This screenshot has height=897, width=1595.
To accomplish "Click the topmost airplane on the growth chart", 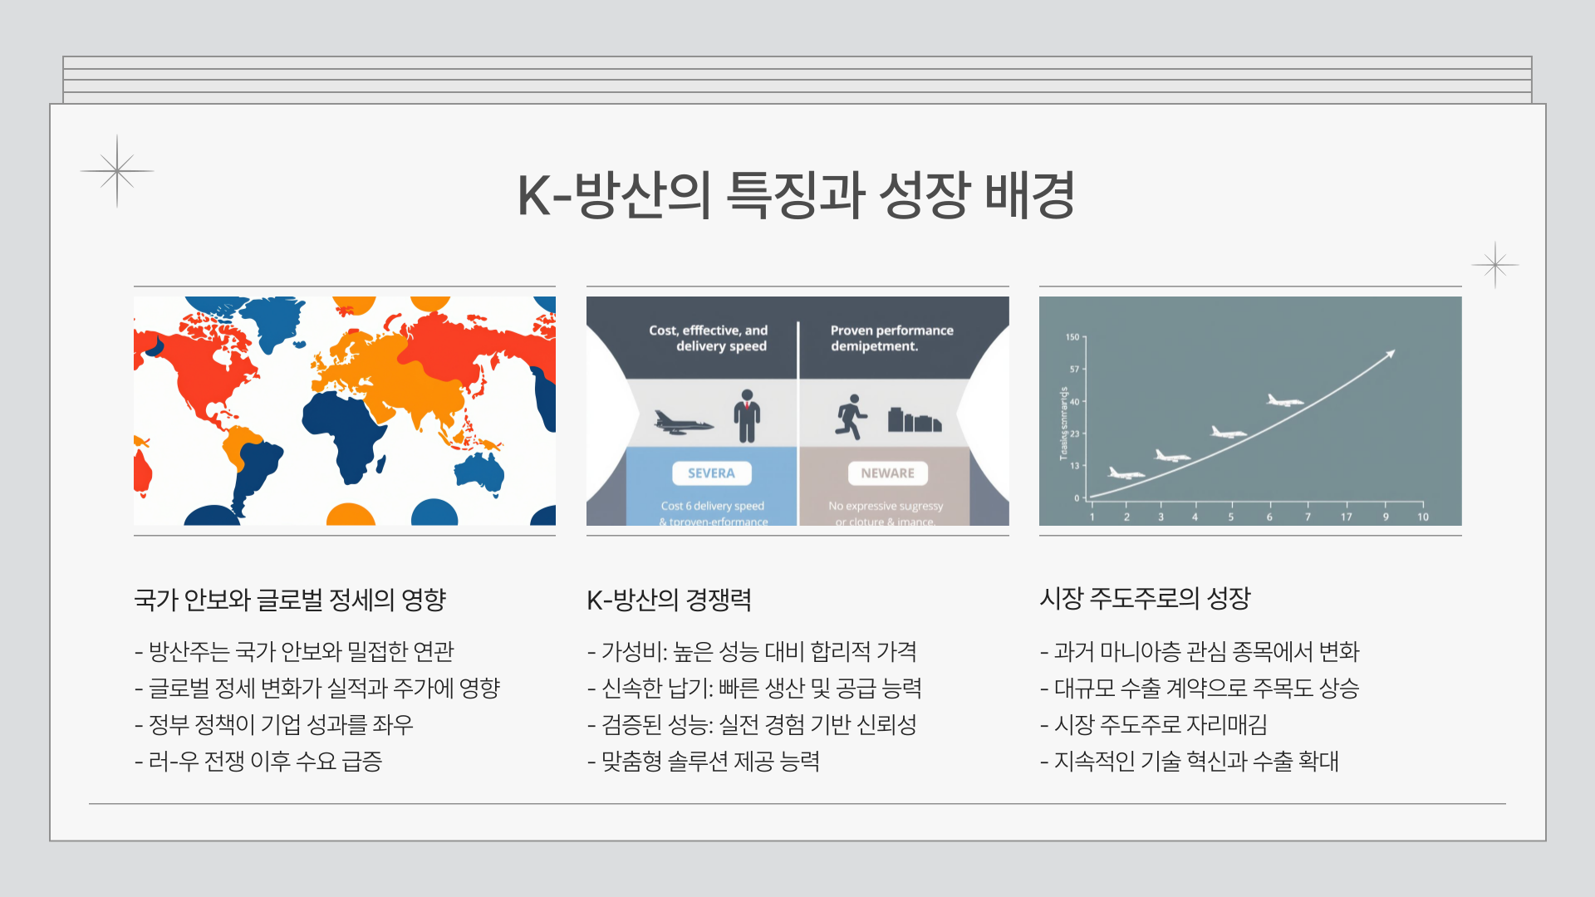I will (x=1283, y=401).
